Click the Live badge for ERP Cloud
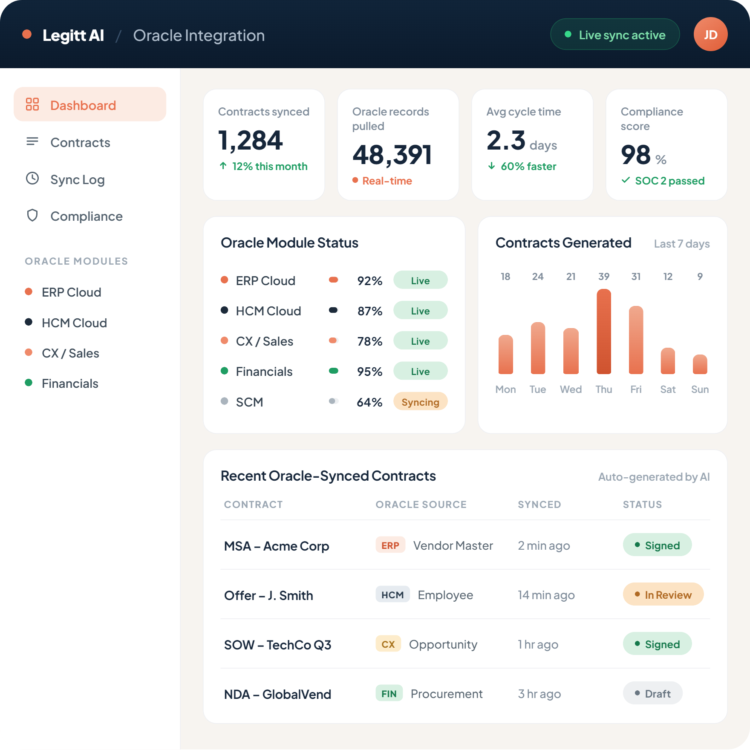Viewport: 750px width, 750px height. (420, 280)
